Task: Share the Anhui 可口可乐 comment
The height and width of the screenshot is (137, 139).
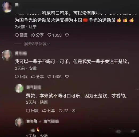Action: click(x=37, y=77)
